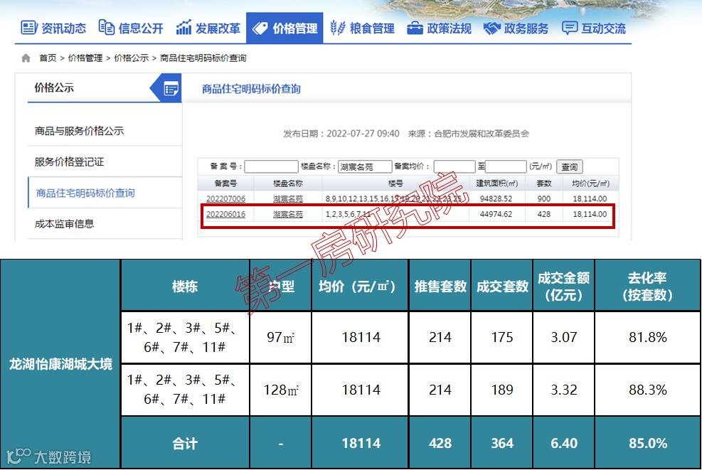The height and width of the screenshot is (470, 702).
Task: Click the 3.07 transaction amount cell
Action: point(563,337)
